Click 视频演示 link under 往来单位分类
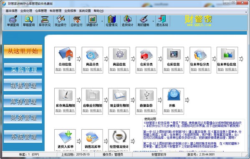 pyautogui.click(x=204, y=69)
